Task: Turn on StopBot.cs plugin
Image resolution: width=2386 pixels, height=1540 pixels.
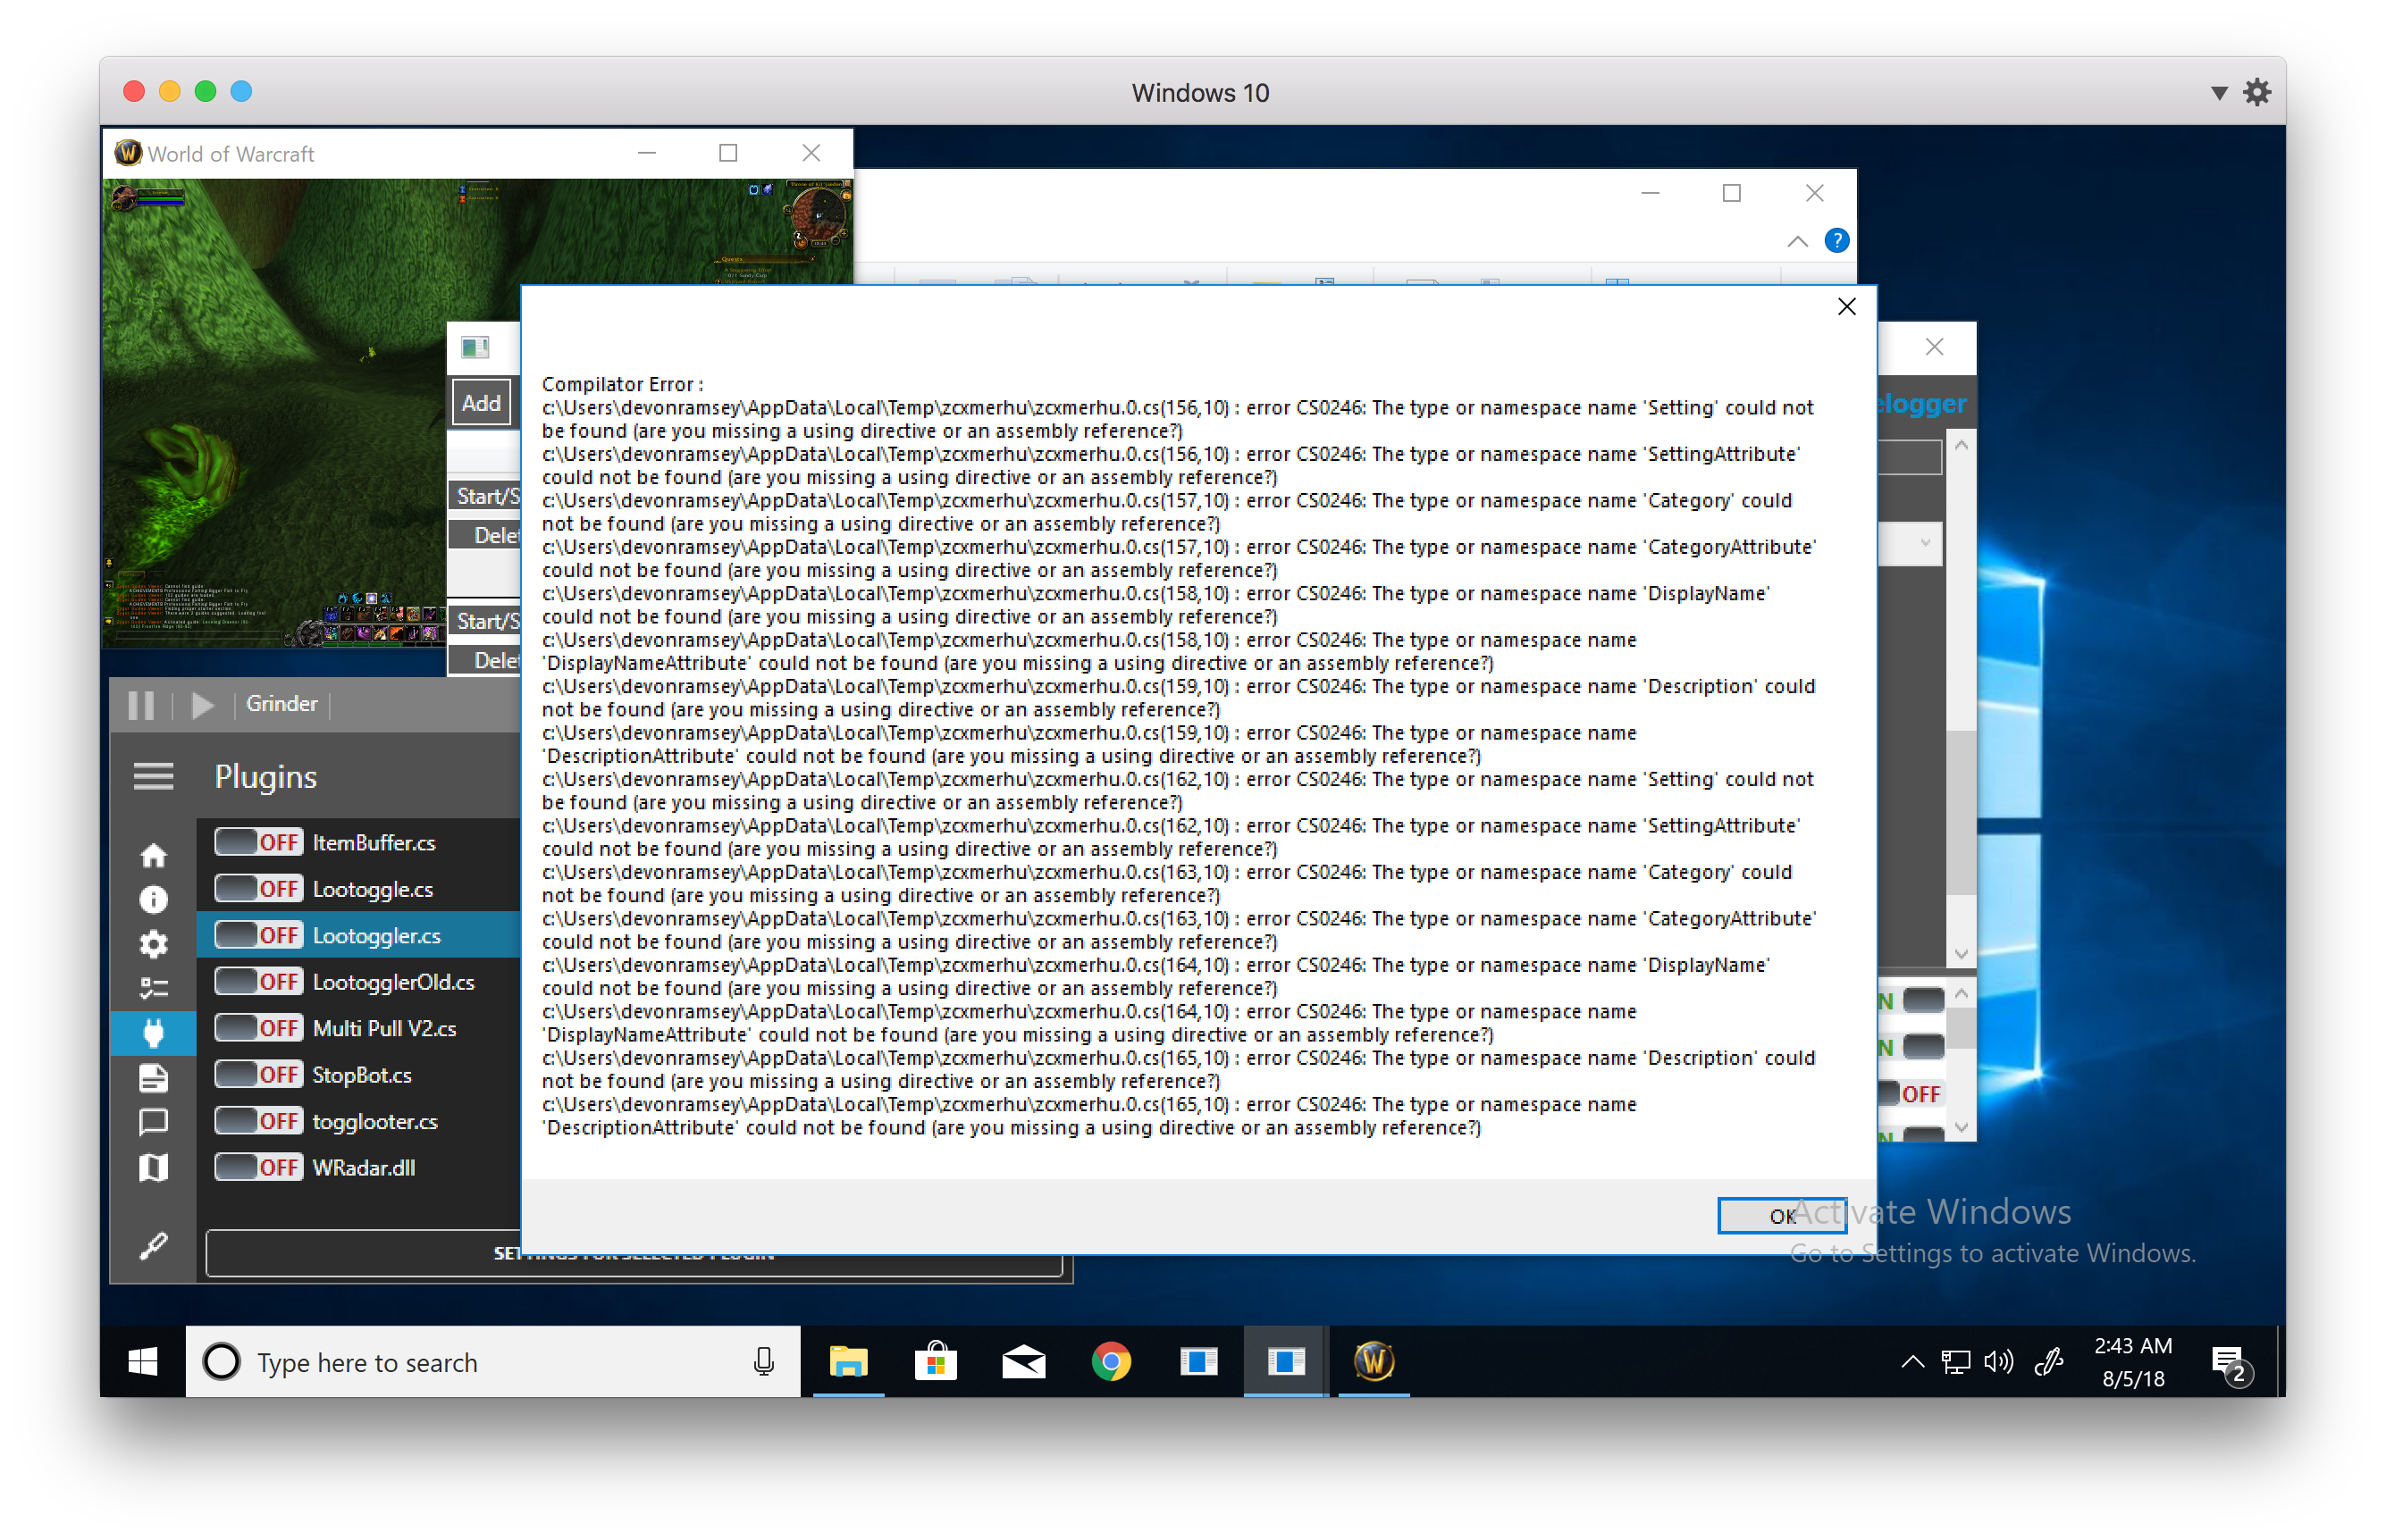Action: click(258, 1075)
